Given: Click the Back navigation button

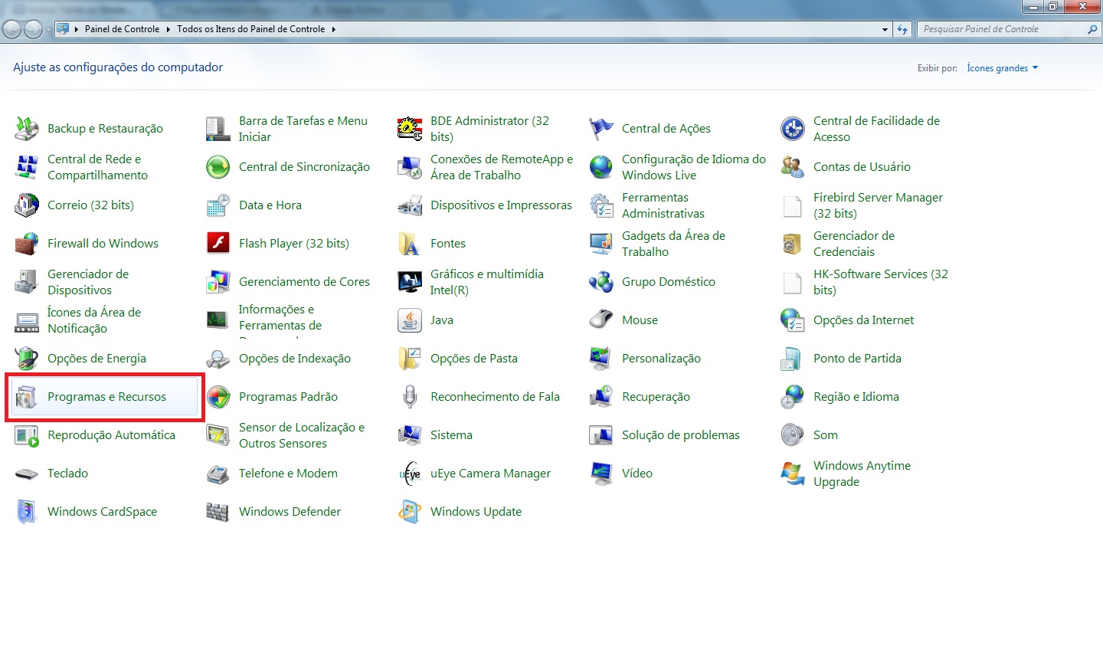Looking at the screenshot, I should pyautogui.click(x=11, y=29).
